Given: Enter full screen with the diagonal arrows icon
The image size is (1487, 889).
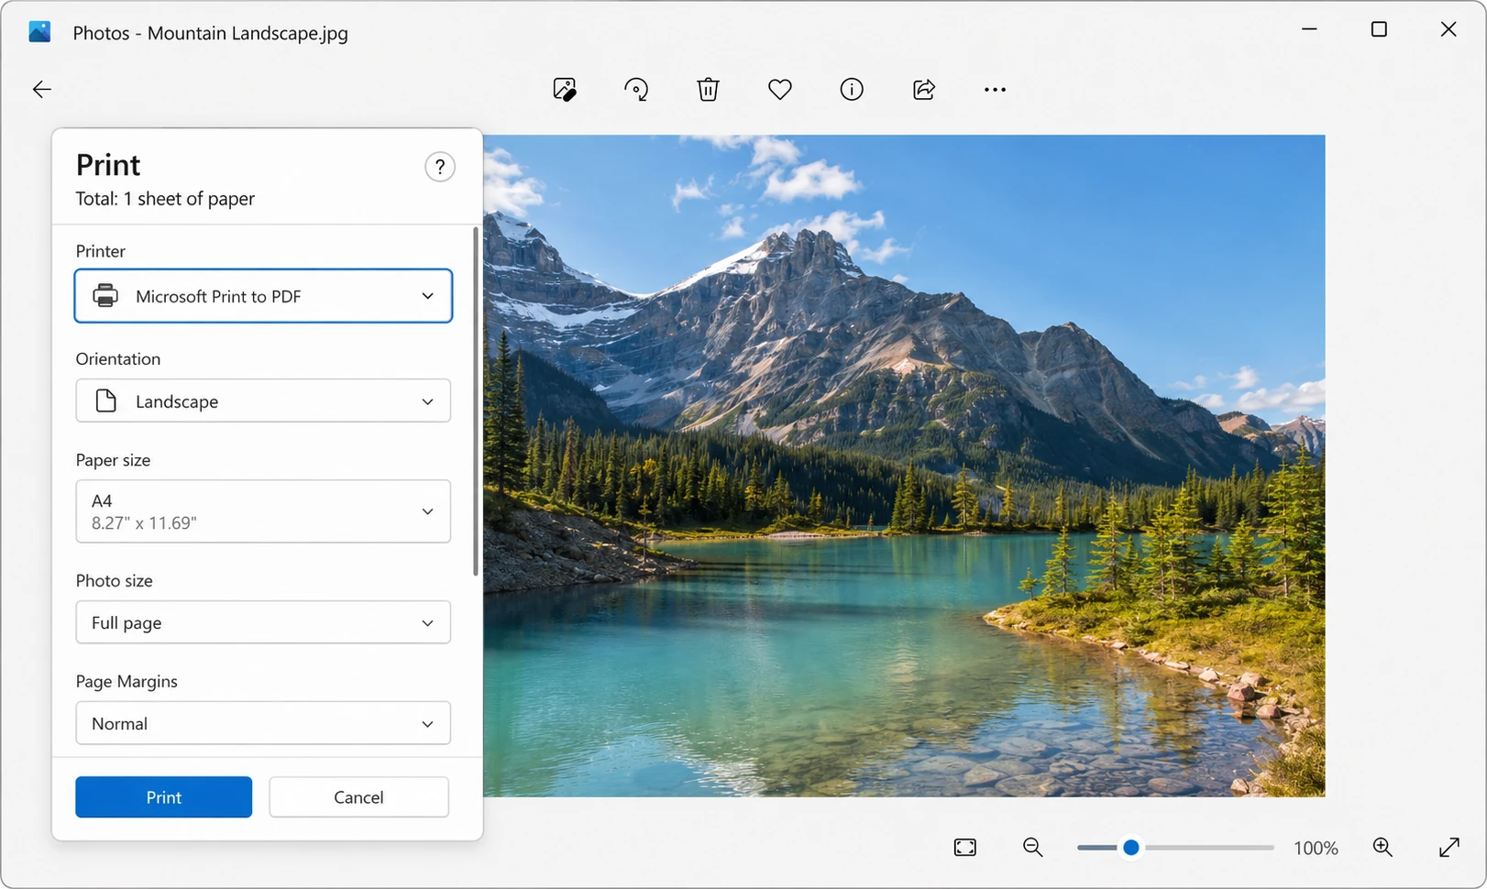Looking at the screenshot, I should click(x=1448, y=848).
